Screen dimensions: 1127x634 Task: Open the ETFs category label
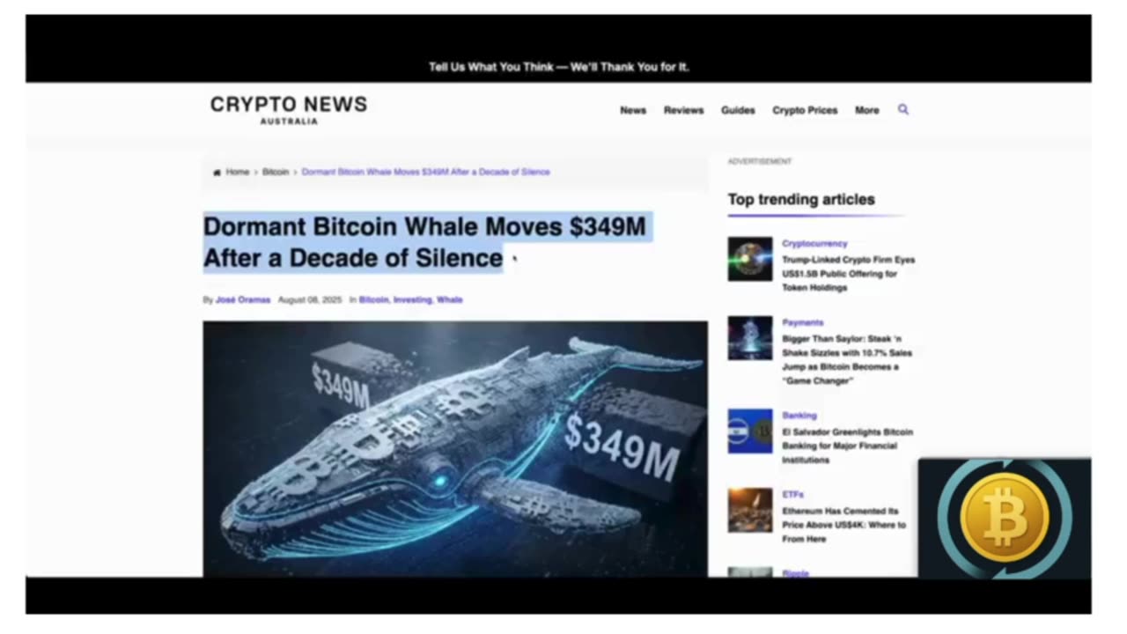[x=792, y=495]
